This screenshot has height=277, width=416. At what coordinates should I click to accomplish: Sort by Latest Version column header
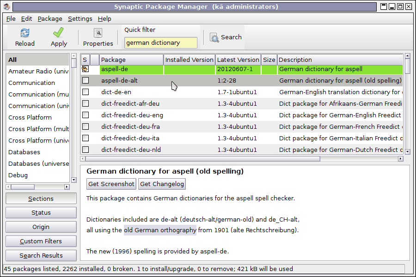(x=238, y=60)
